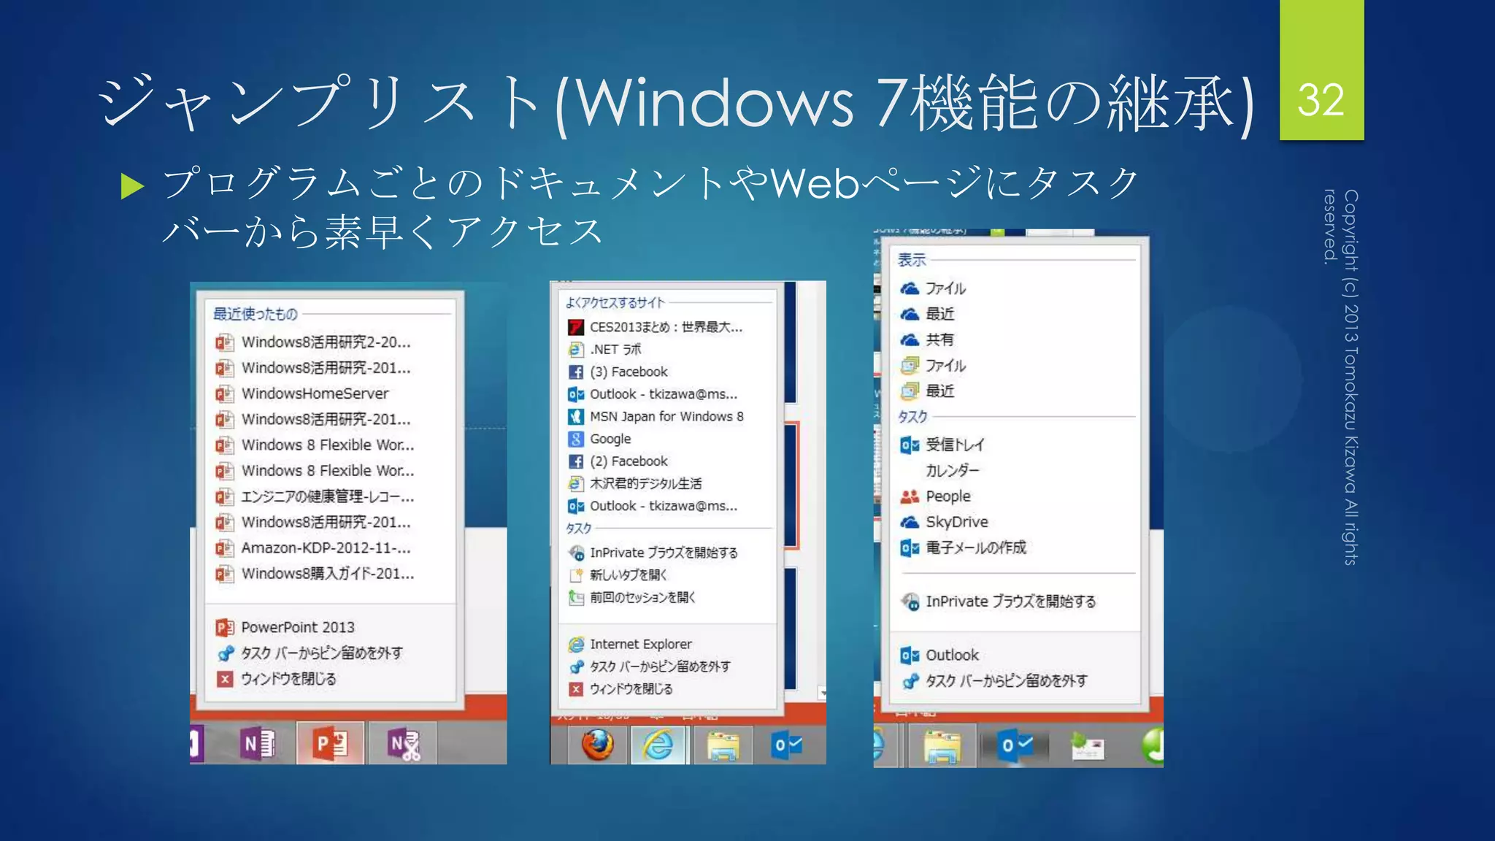
Task: Open エンジニアの健康管理 recent file
Action: 328,496
